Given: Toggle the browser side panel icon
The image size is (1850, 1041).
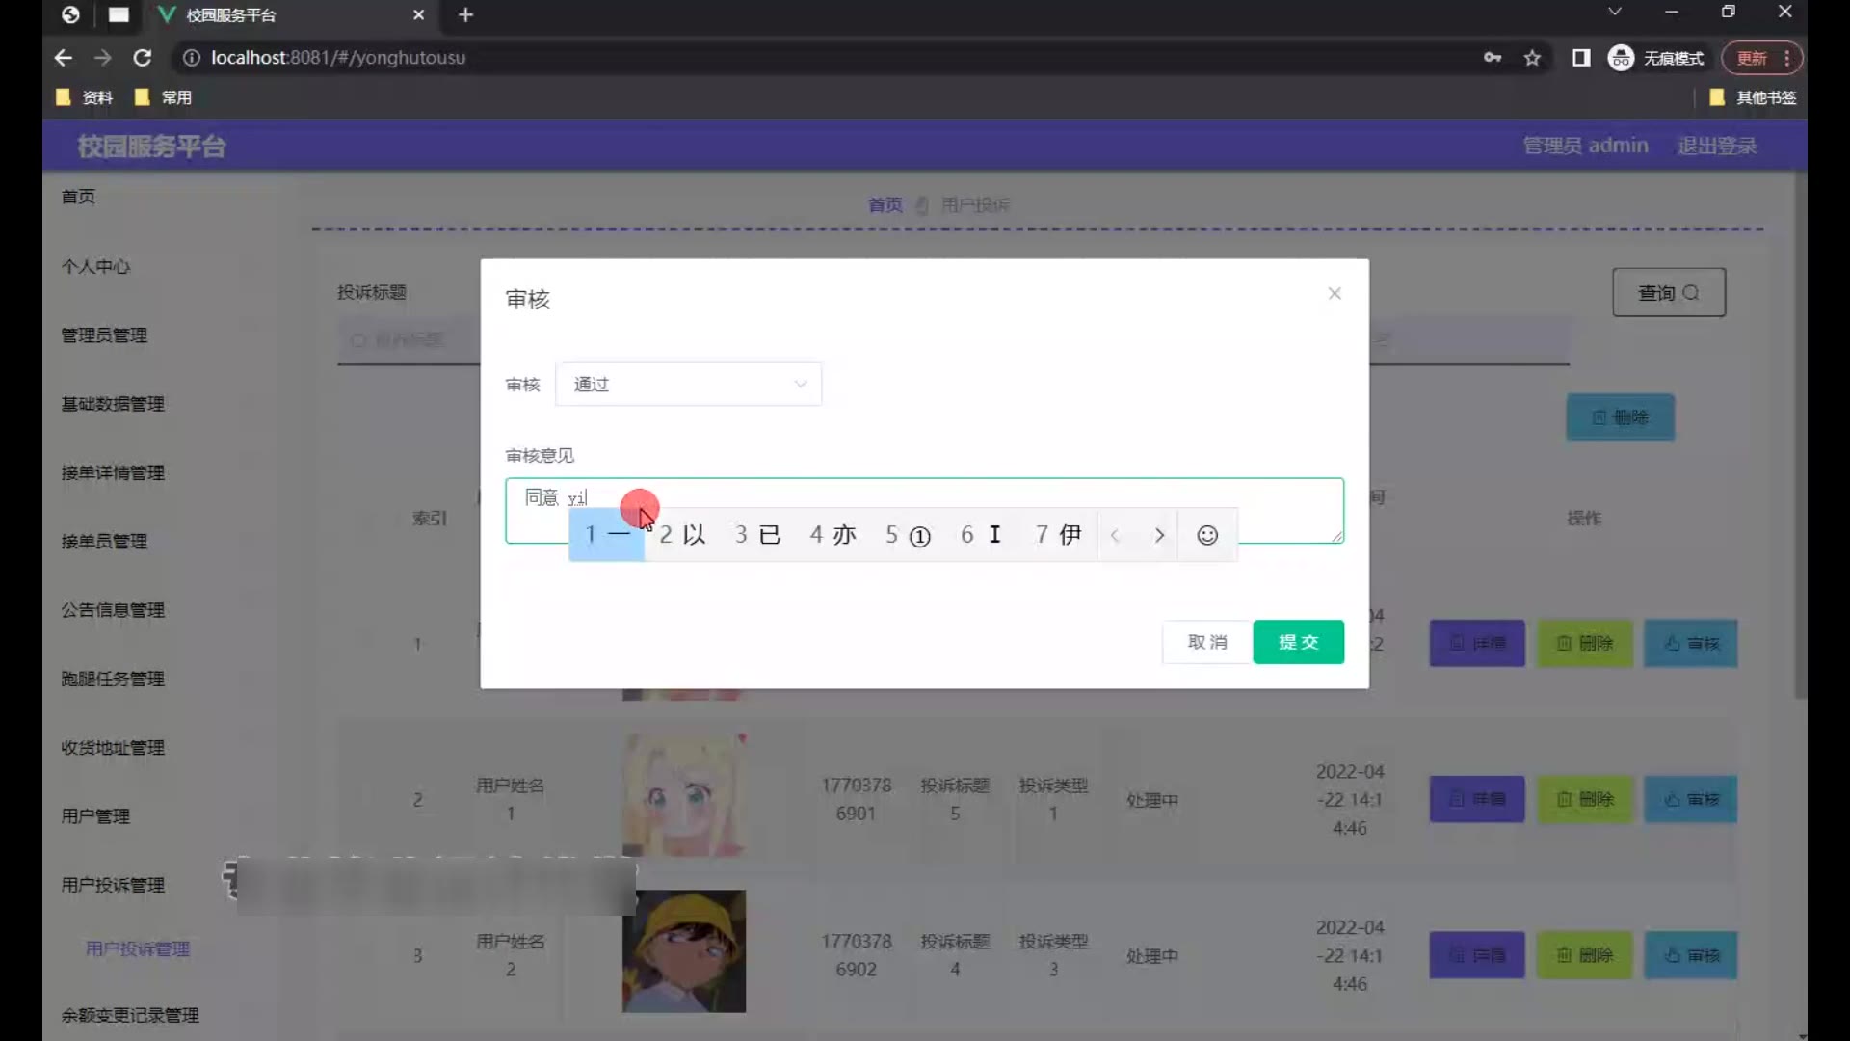Looking at the screenshot, I should click(x=1580, y=58).
